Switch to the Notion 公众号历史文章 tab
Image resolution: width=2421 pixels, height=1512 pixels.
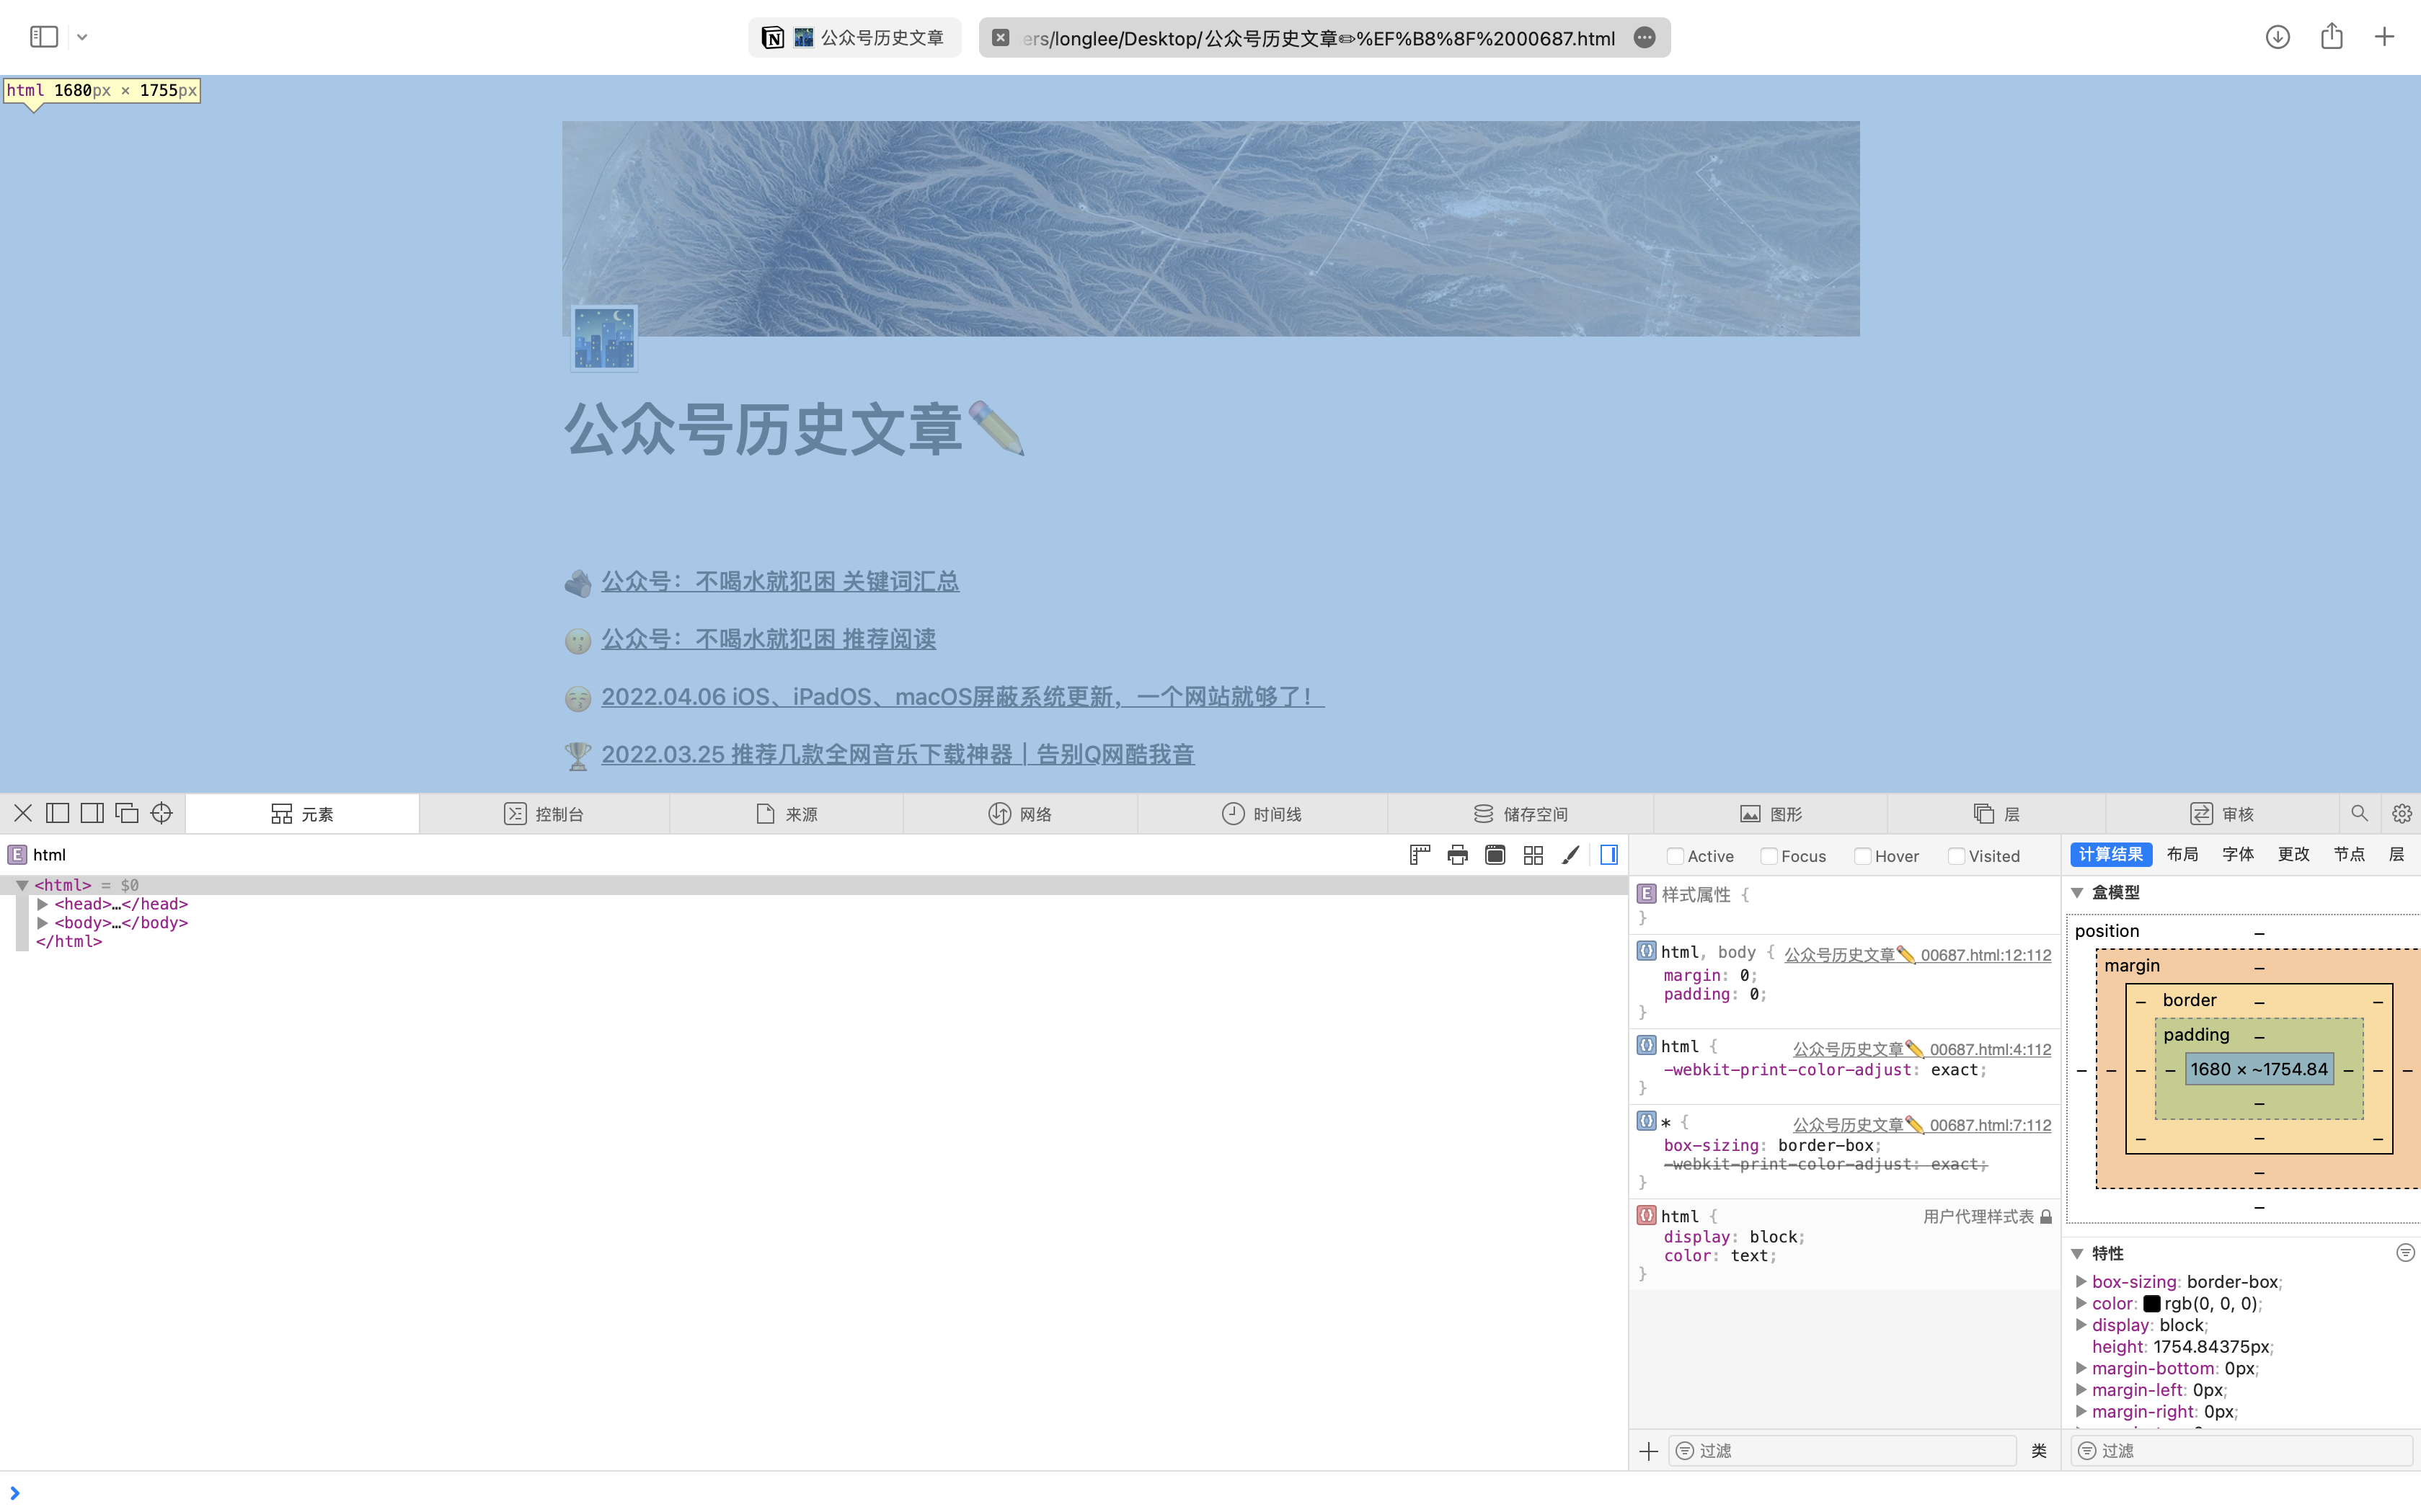pos(854,37)
